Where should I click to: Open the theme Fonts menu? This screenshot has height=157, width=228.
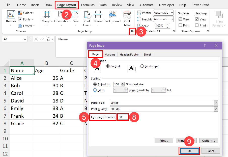[x=25, y=19]
